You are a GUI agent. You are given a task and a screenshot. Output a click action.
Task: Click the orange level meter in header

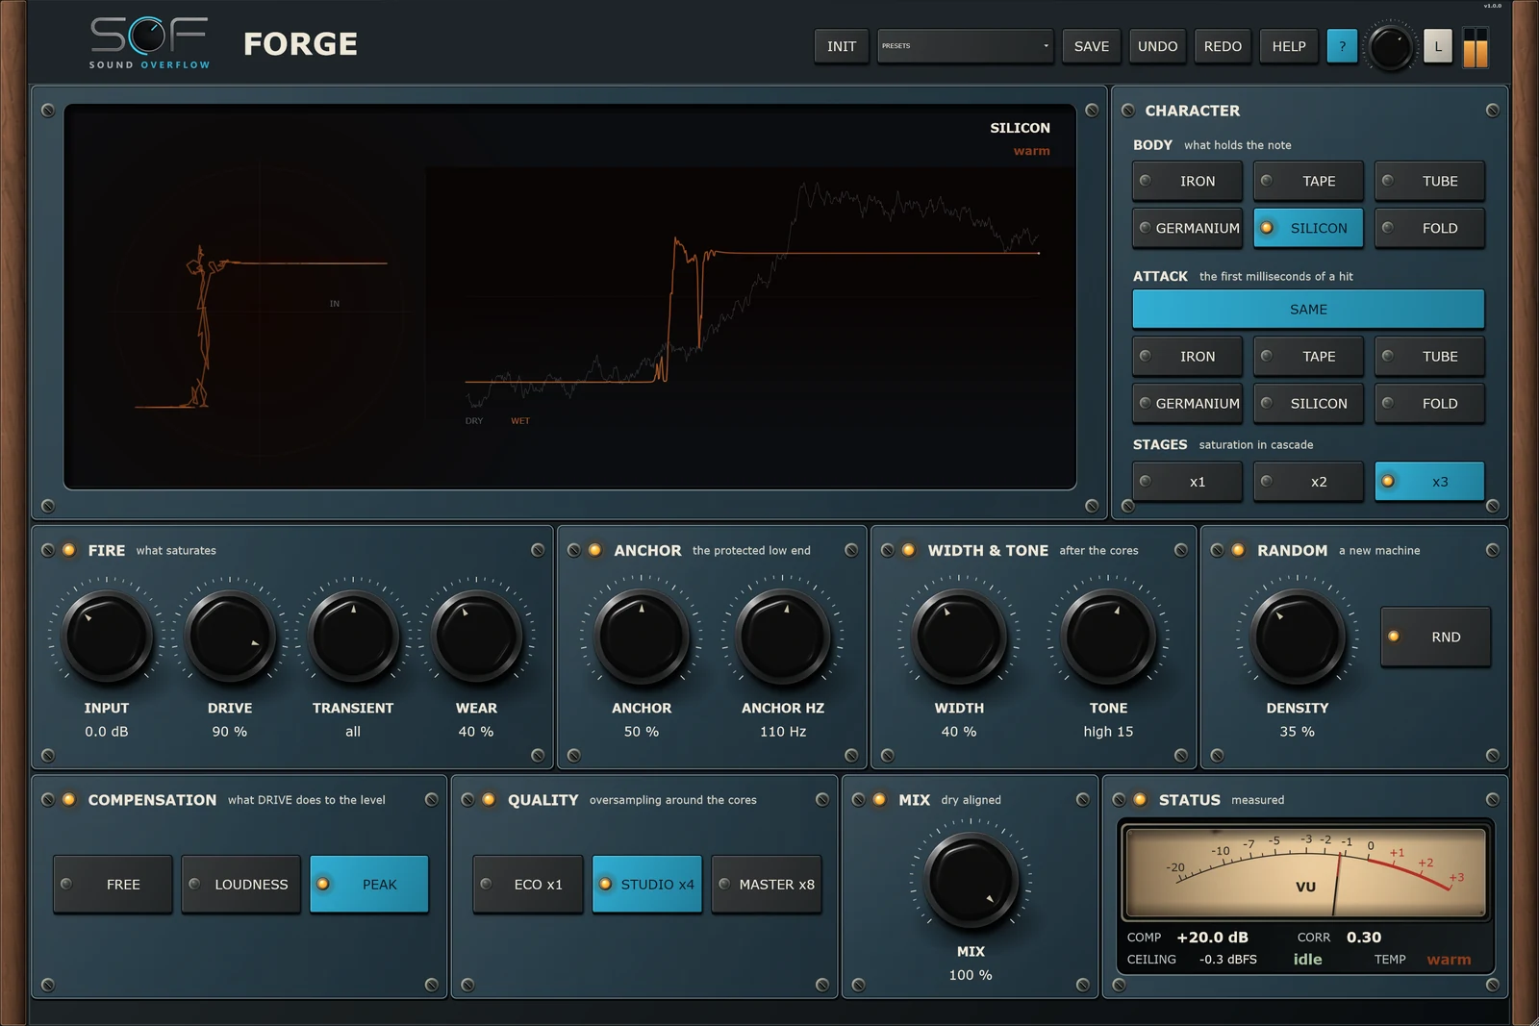coord(1475,47)
